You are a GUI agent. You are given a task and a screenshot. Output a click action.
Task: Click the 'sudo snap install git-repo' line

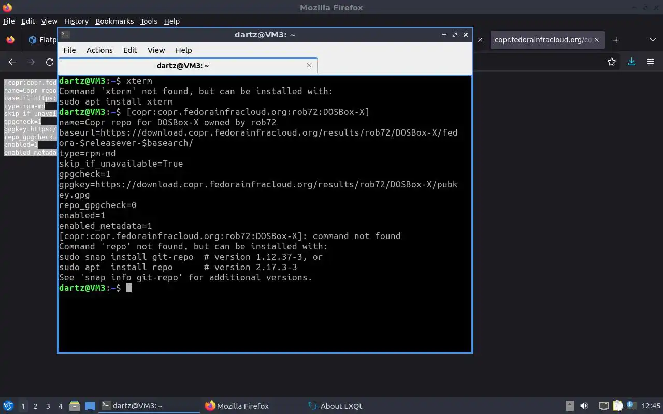click(x=191, y=257)
